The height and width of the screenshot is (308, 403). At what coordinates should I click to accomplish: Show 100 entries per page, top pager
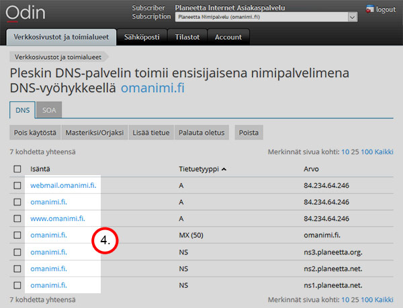tap(367, 152)
